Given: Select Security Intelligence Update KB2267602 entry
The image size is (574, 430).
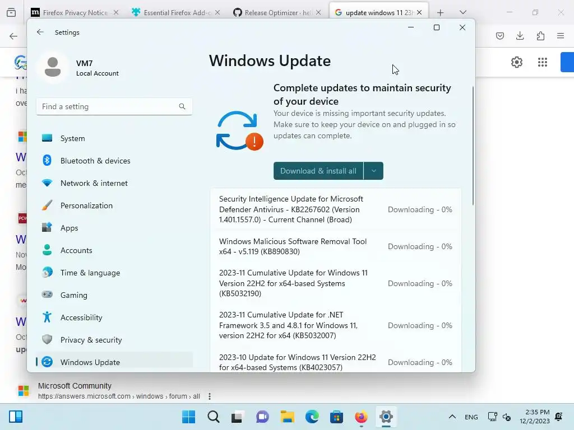Looking at the screenshot, I should 336,209.
